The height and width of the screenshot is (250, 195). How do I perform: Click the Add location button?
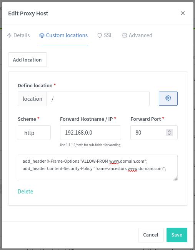[27, 60]
